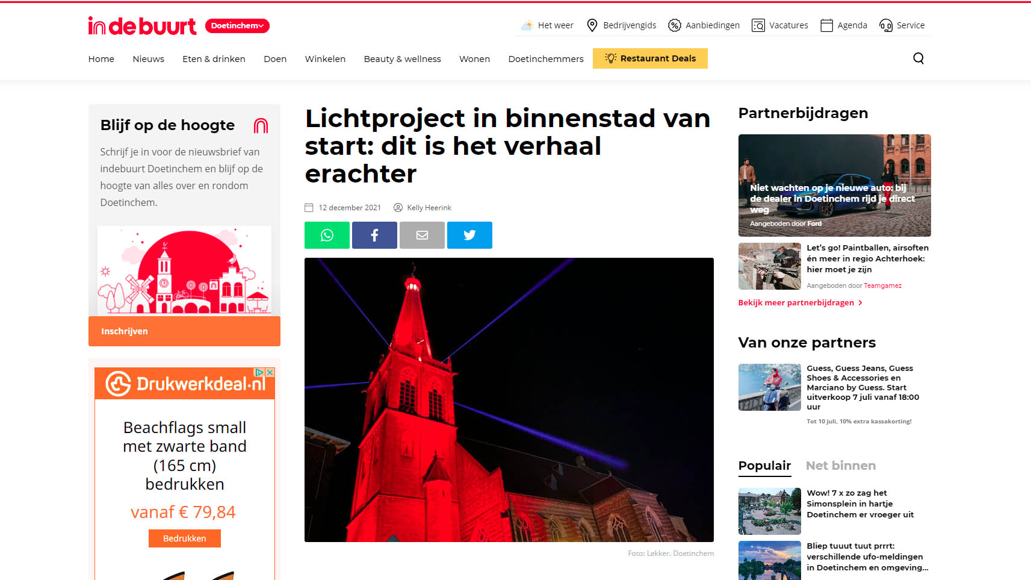Share article on Twitter

pyautogui.click(x=469, y=235)
